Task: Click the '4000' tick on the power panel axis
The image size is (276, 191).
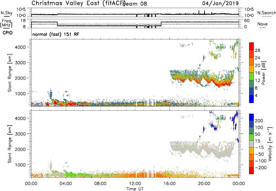Action: pos(20,47)
